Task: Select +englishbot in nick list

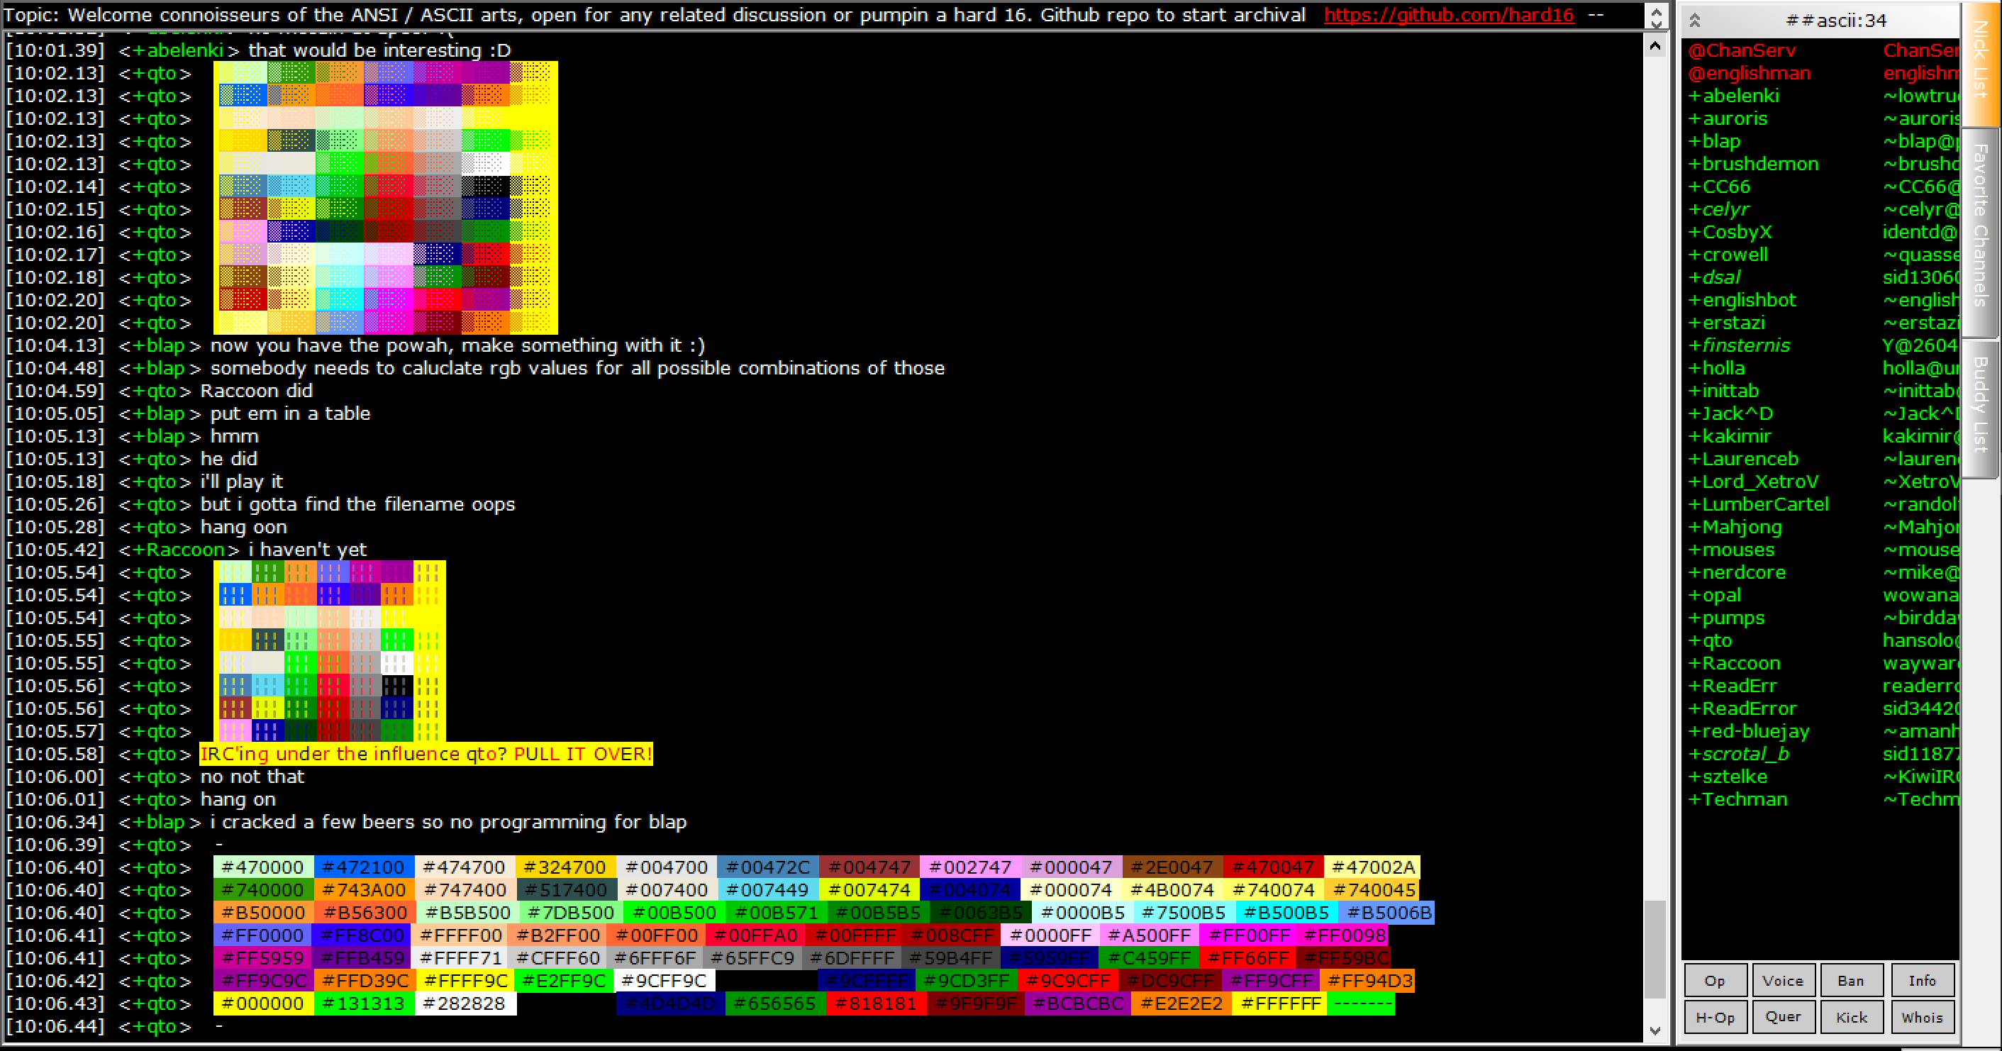Action: 1741,300
